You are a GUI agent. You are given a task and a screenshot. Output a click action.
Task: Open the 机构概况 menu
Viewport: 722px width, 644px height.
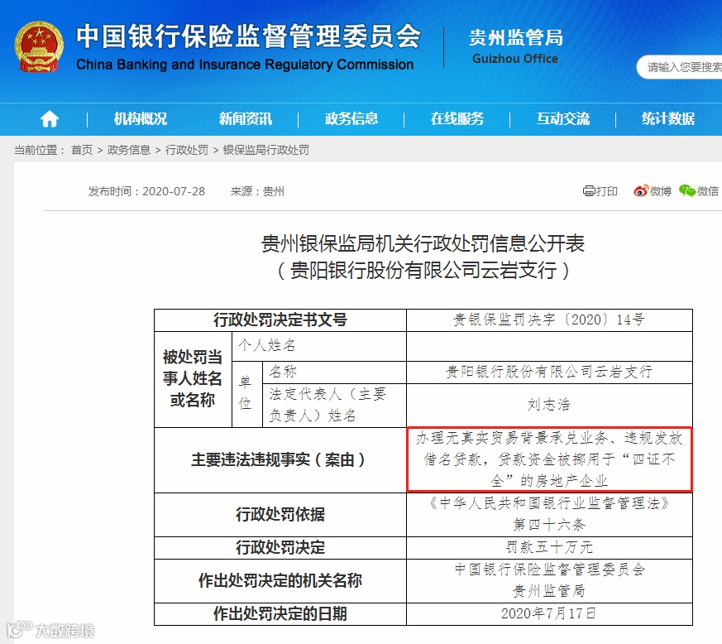141,119
